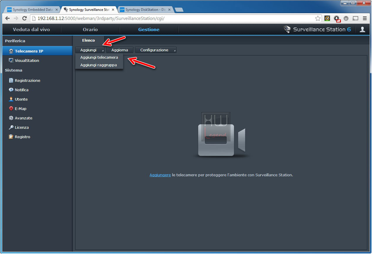This screenshot has height=254, width=372.
Task: Open Notifica in the sidebar
Action: click(x=37, y=90)
